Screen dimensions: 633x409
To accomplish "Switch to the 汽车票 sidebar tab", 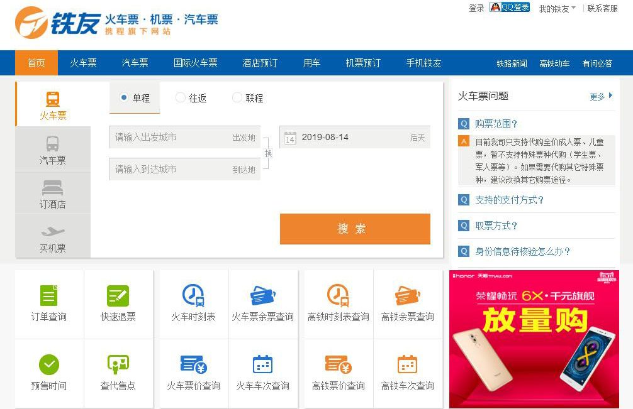I will (x=53, y=150).
